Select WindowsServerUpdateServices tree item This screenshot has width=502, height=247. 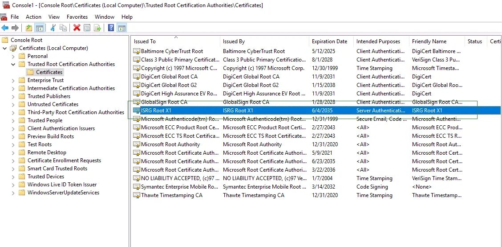point(63,193)
